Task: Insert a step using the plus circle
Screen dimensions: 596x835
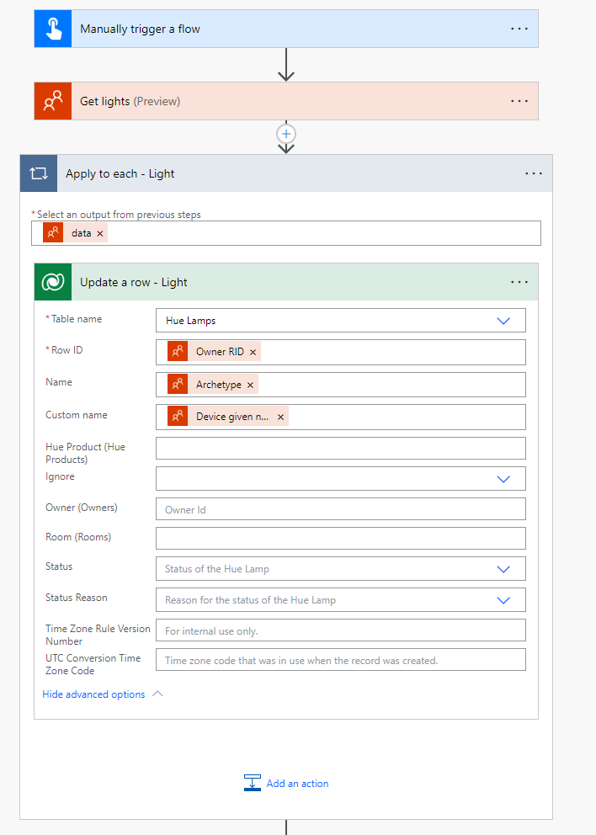Action: click(x=286, y=134)
